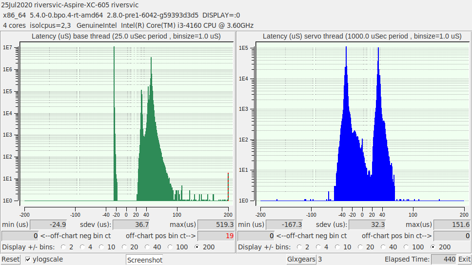472x265 pixels.
Task: Select servo thread display bins 4
Action: [x=318, y=247]
